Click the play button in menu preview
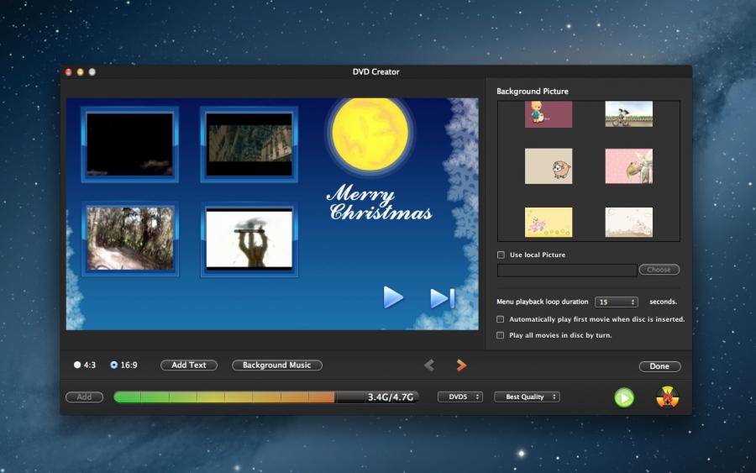Image resolution: width=756 pixels, height=473 pixels. click(393, 297)
